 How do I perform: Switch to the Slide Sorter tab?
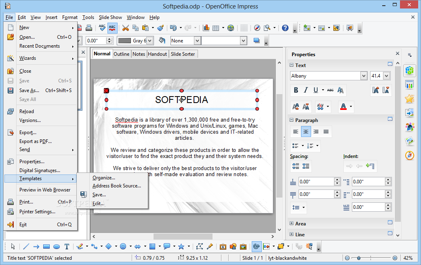[183, 54]
